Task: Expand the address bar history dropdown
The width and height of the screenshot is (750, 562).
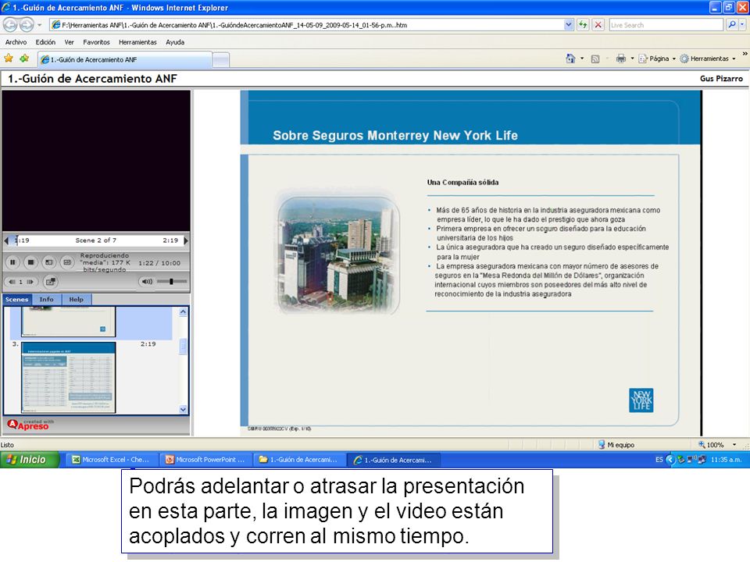Action: click(568, 25)
